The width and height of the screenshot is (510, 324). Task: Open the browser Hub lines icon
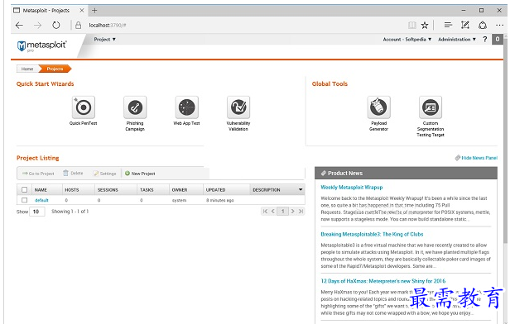pyautogui.click(x=448, y=25)
